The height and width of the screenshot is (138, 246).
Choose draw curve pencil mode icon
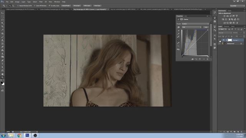pyautogui.click(x=178, y=43)
